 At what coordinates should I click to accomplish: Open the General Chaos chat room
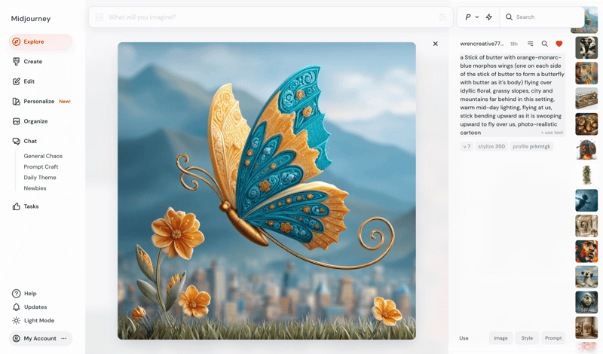click(43, 156)
